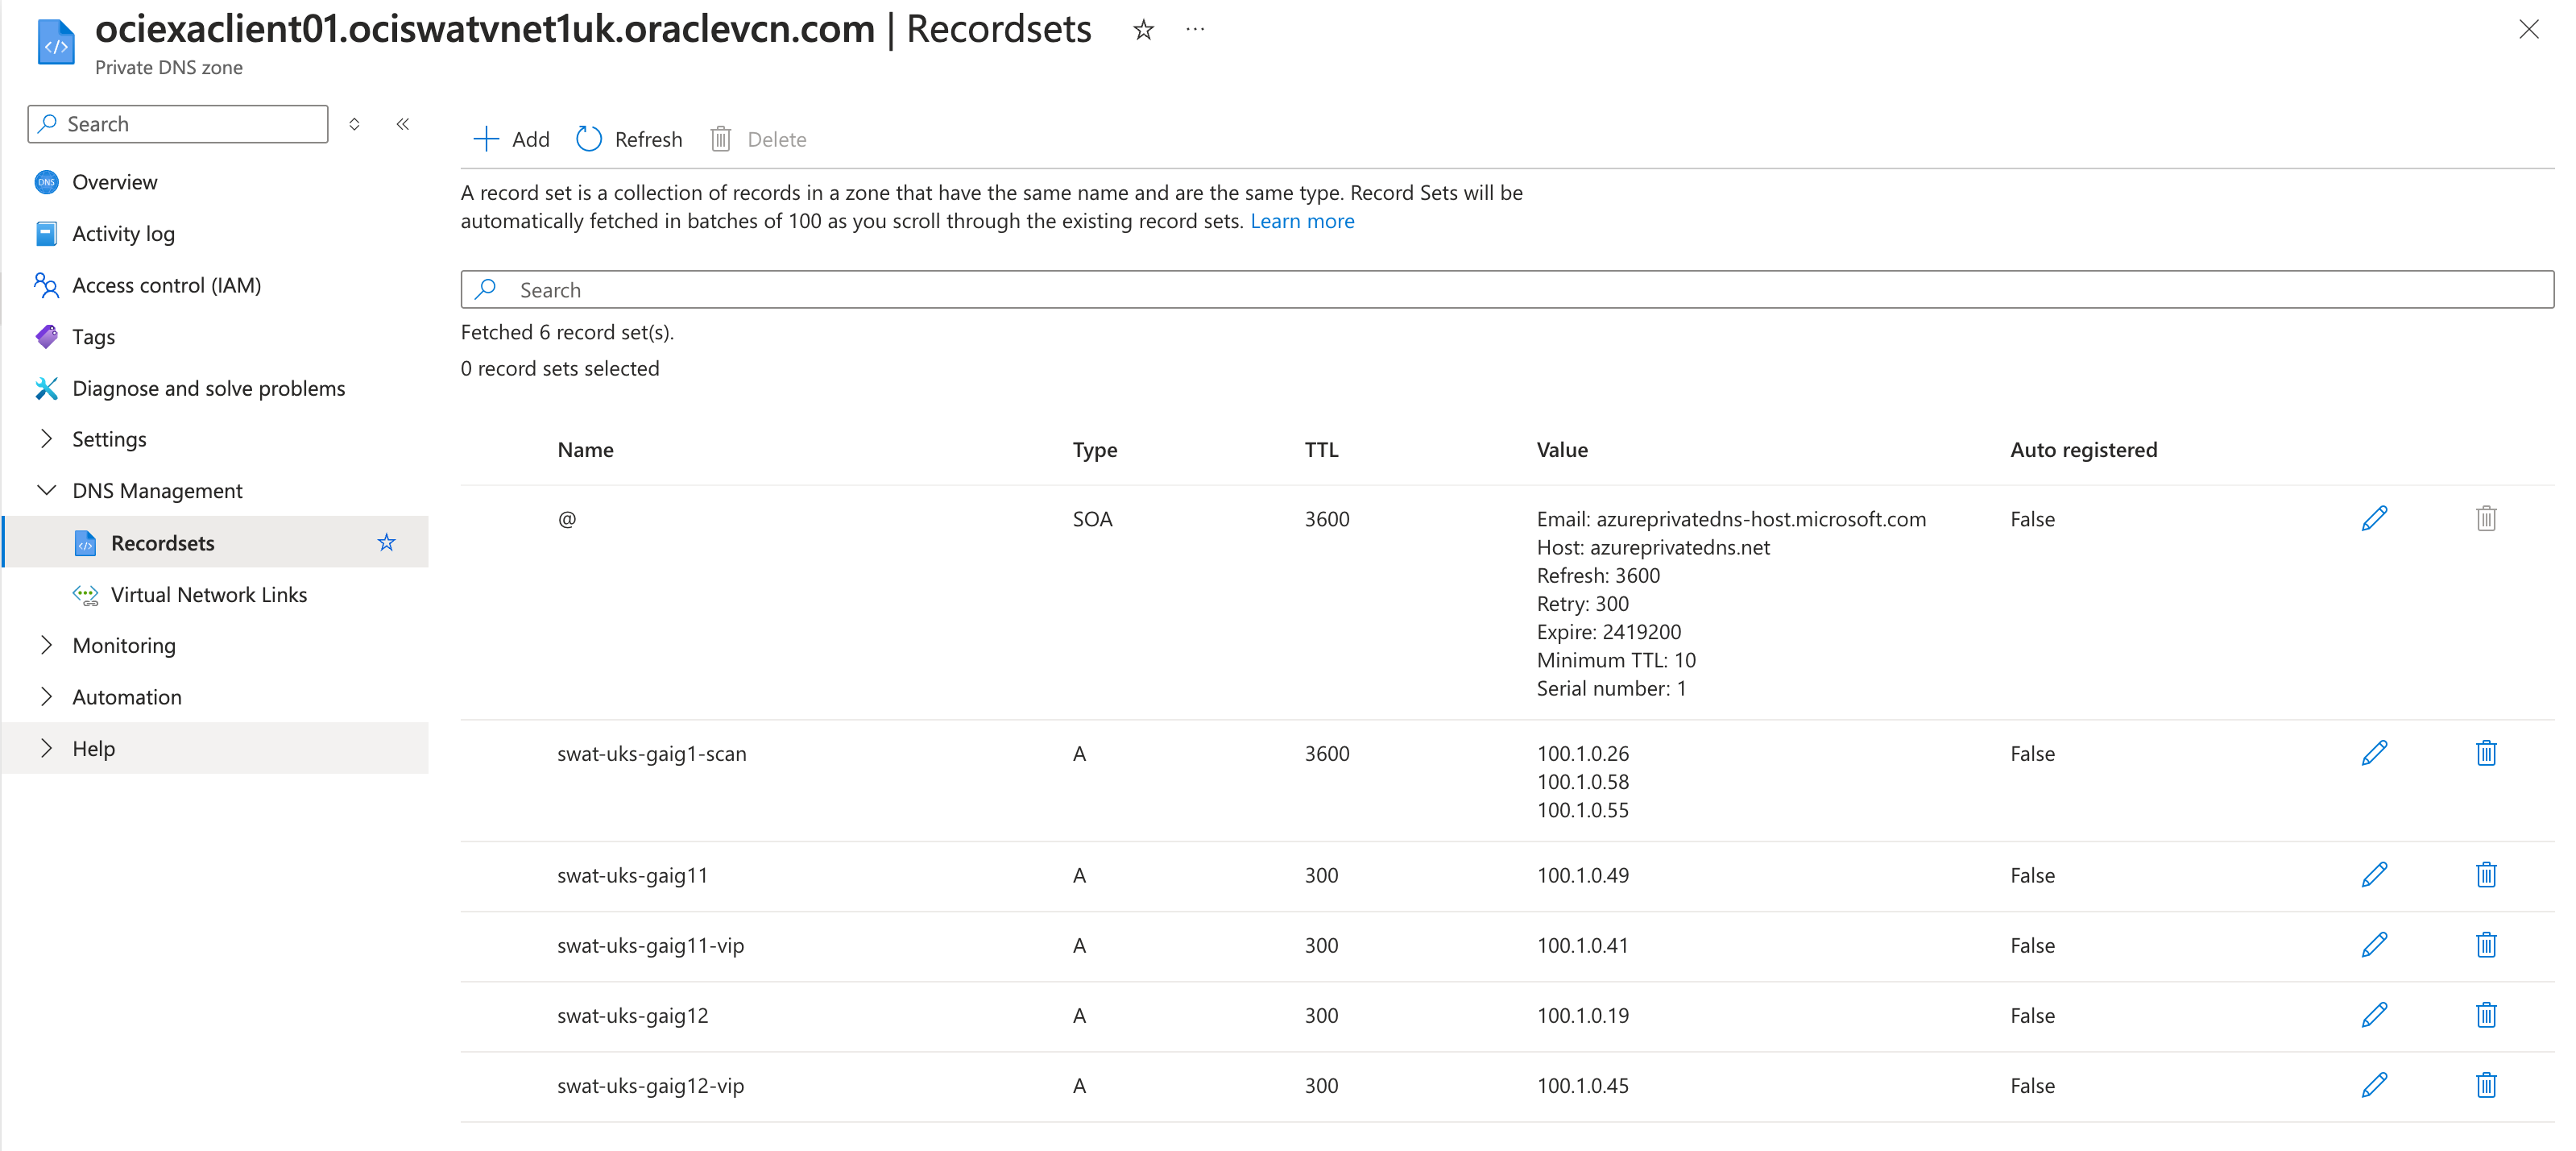
Task: Open more options ellipsis next to Recordsets title
Action: pyautogui.click(x=1194, y=29)
